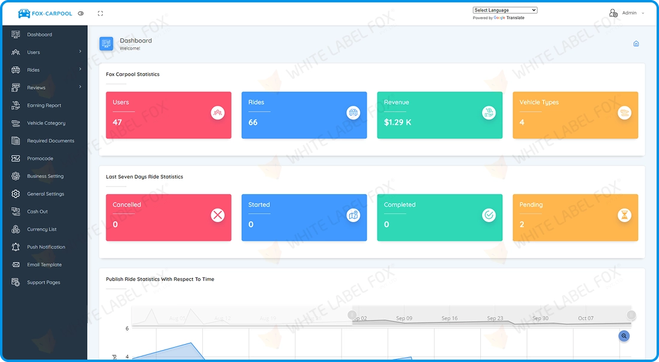Open the Currency List link
The width and height of the screenshot is (659, 362).
point(42,229)
